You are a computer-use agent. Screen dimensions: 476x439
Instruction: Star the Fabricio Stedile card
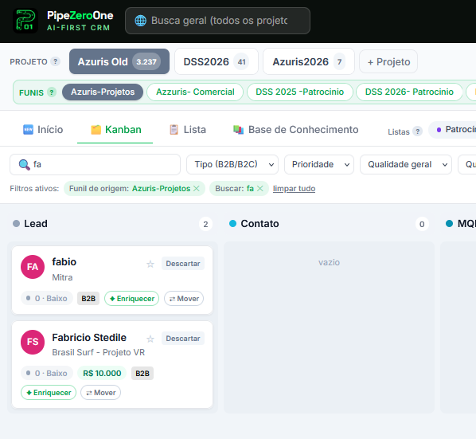(150, 339)
